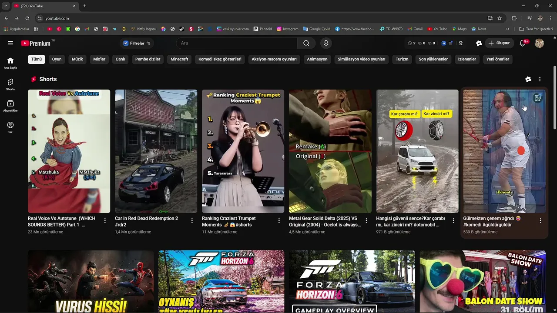Reload the page
The height and width of the screenshot is (313, 557).
tap(27, 18)
